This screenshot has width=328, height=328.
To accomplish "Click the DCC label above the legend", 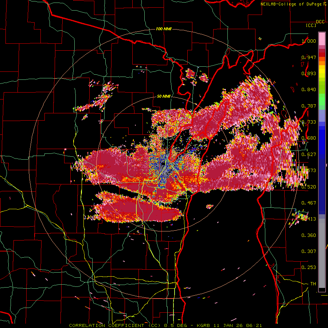I will (x=320, y=22).
